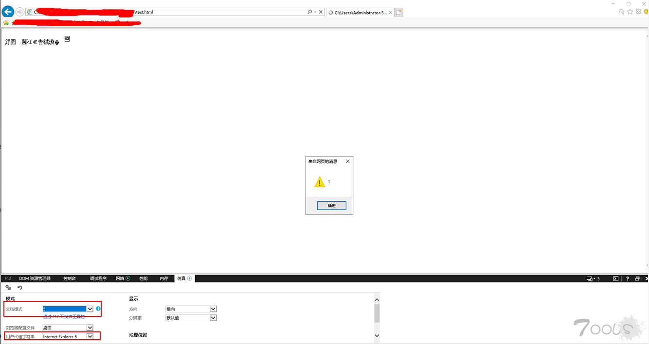Image resolution: width=649 pixels, height=344 pixels.
Task: Click the F12 tools help question mark
Action: 627,278
